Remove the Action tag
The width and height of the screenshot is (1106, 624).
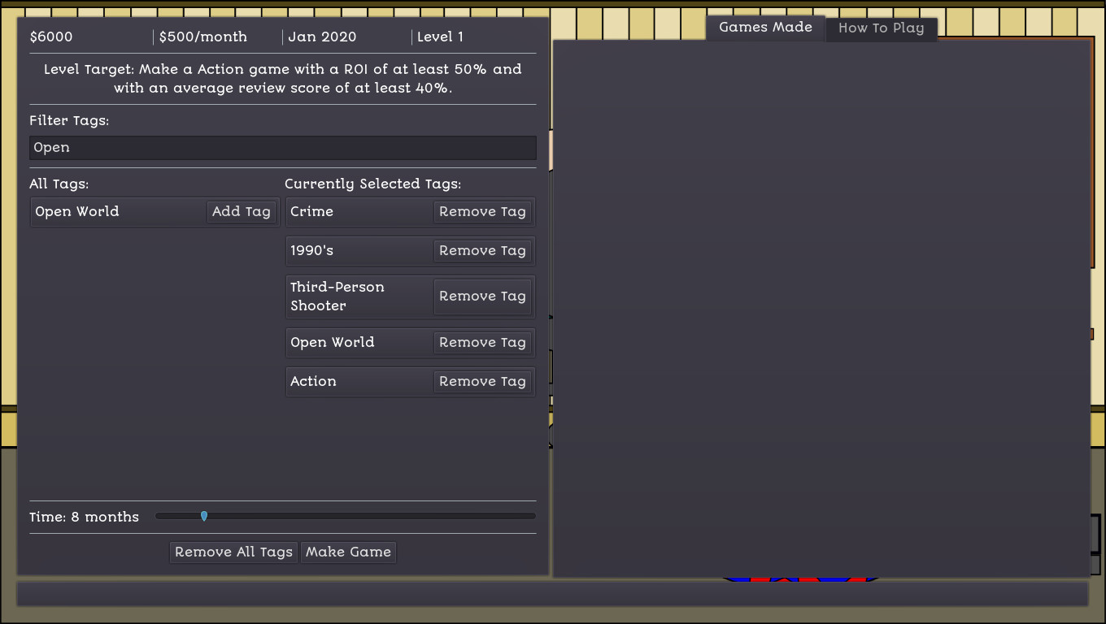482,381
